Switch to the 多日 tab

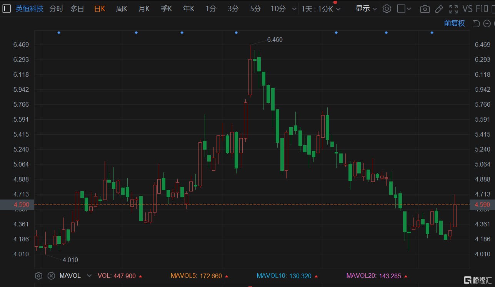77,8
